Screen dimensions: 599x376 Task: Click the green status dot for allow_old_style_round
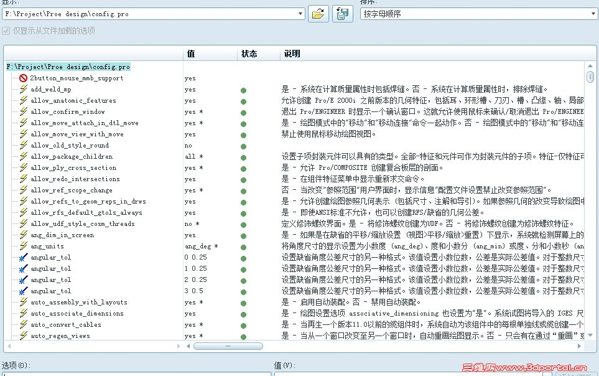pos(243,146)
